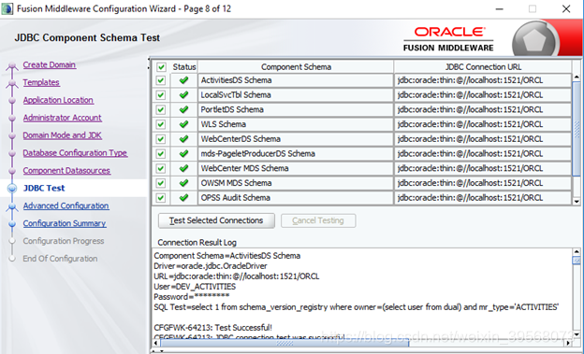
Task: Click the schema table vertical scrollbar thumb
Action: point(577,129)
